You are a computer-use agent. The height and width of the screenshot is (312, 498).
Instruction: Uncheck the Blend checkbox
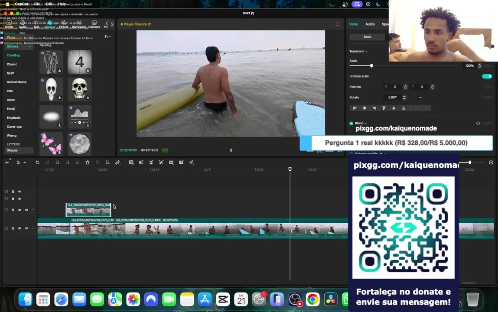tap(351, 123)
